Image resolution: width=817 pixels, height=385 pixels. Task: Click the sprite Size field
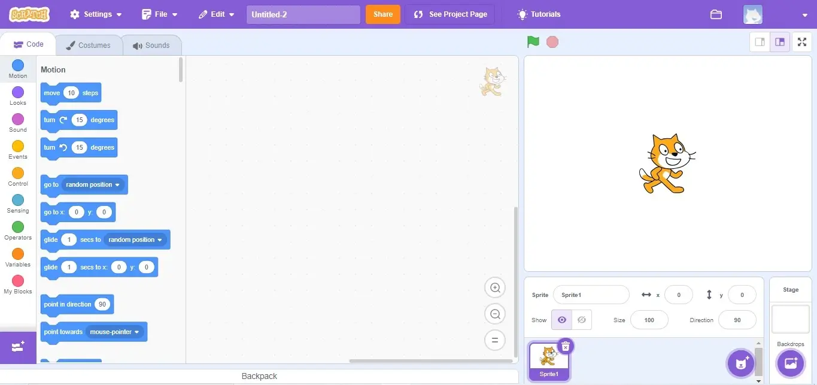point(649,320)
